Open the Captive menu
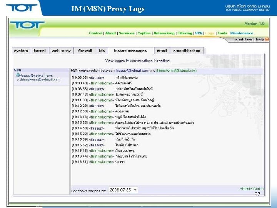Image resolution: width=277 pixels, height=208 pixels. click(x=144, y=33)
